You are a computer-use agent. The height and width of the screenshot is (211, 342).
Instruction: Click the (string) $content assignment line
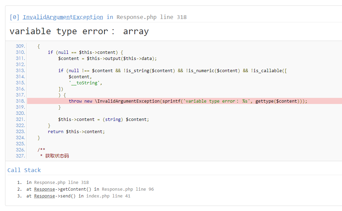click(103, 119)
